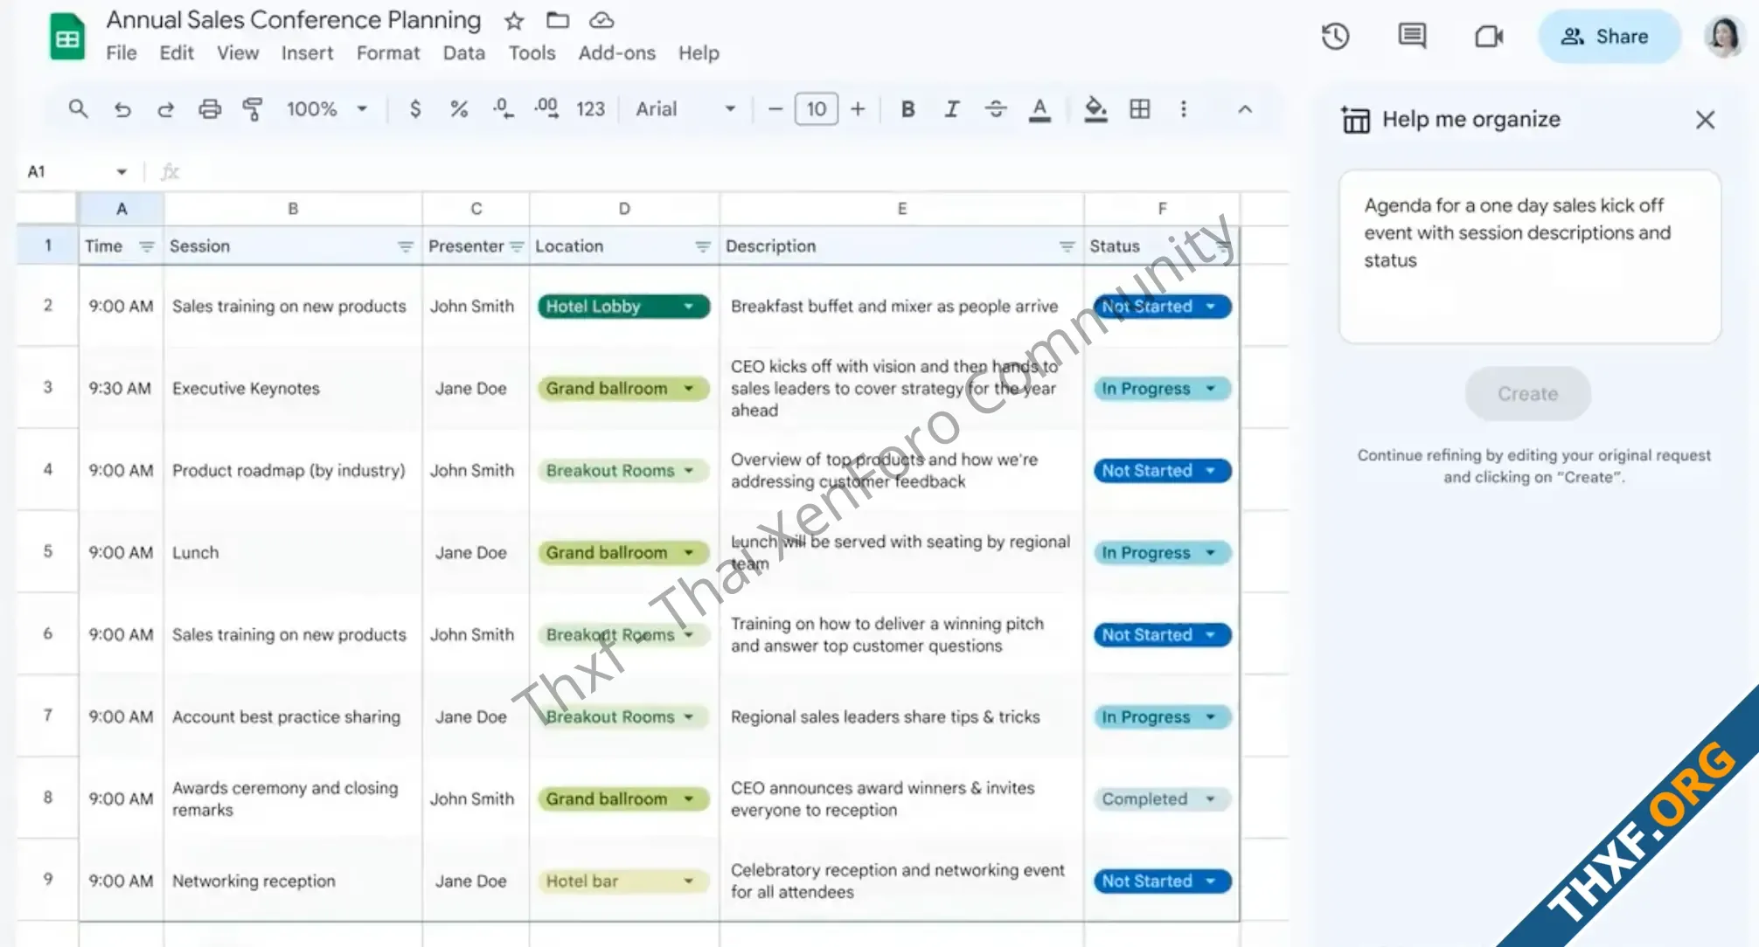Open the fill color picker
This screenshot has width=1759, height=947.
tap(1095, 109)
